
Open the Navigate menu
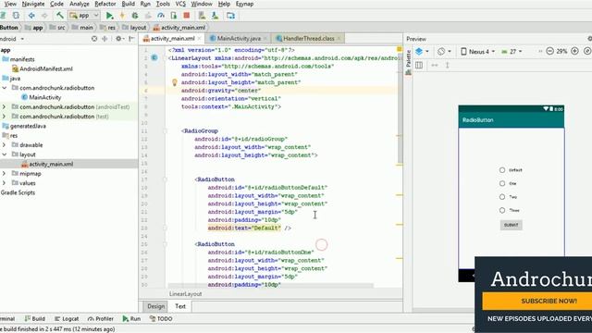tap(33, 4)
